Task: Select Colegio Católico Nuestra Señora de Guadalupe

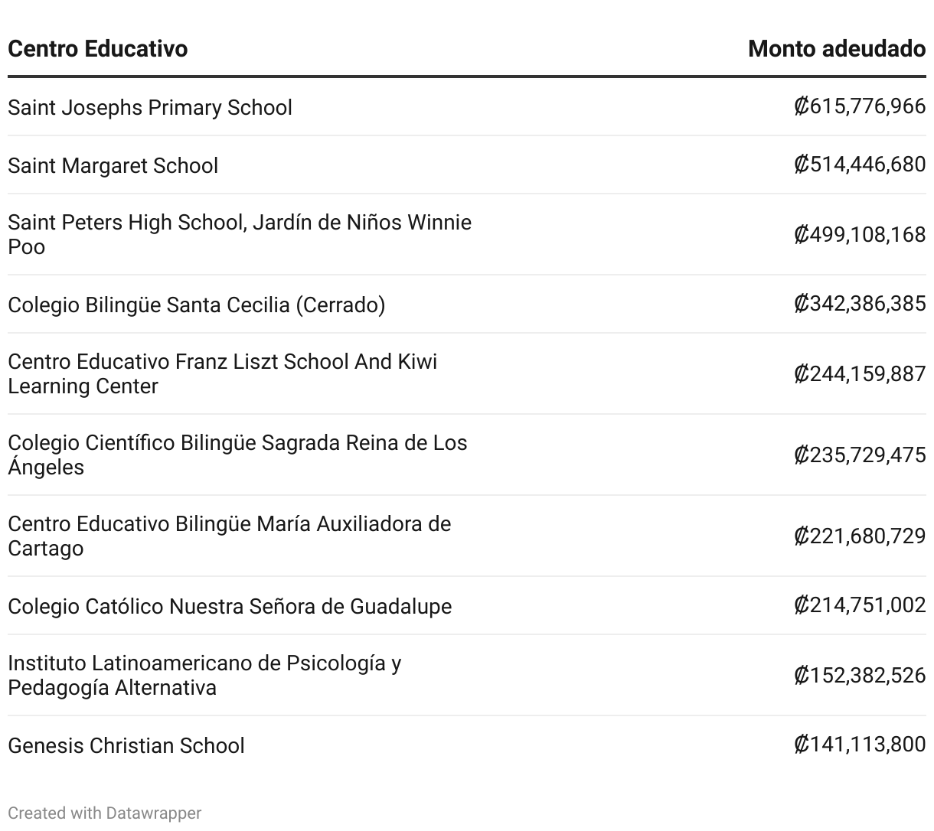Action: point(230,606)
